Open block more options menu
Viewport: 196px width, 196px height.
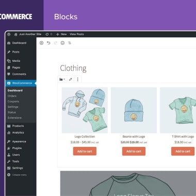78,79
